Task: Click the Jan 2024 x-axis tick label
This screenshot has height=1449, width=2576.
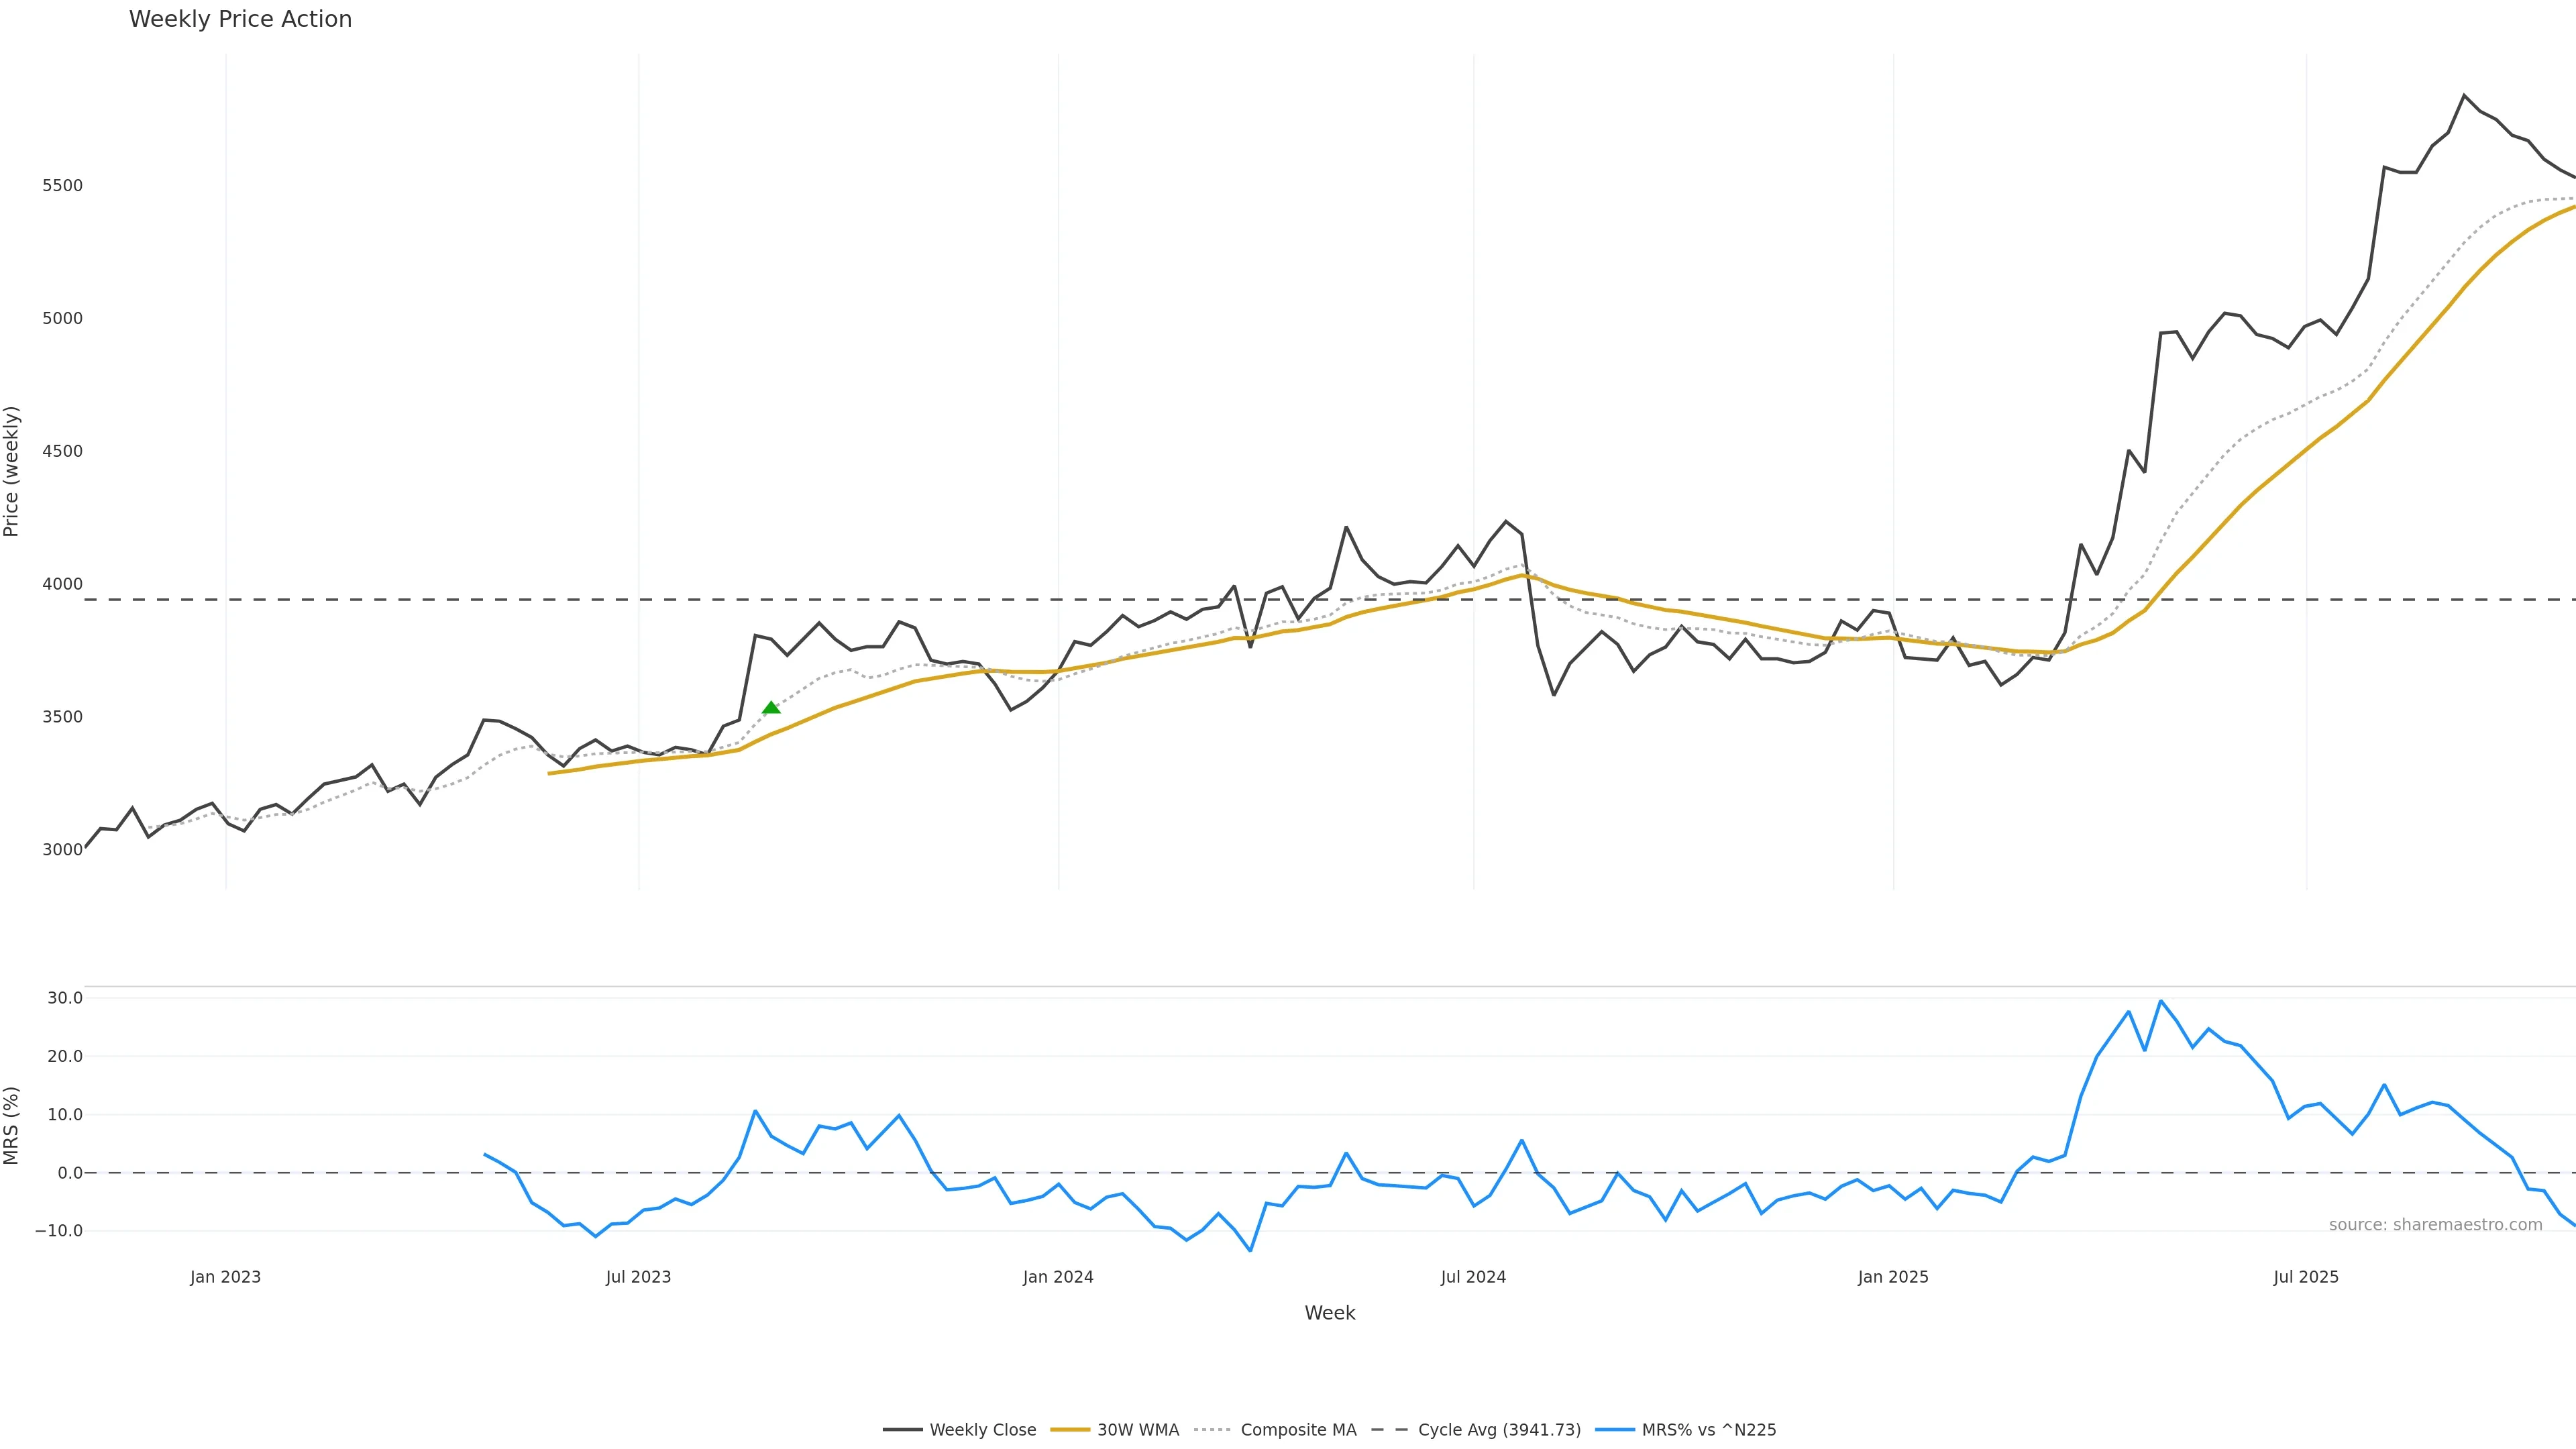Action: (x=1058, y=1277)
